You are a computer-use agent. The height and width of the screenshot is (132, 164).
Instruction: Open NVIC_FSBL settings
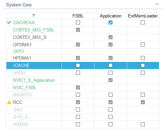coord(25,88)
